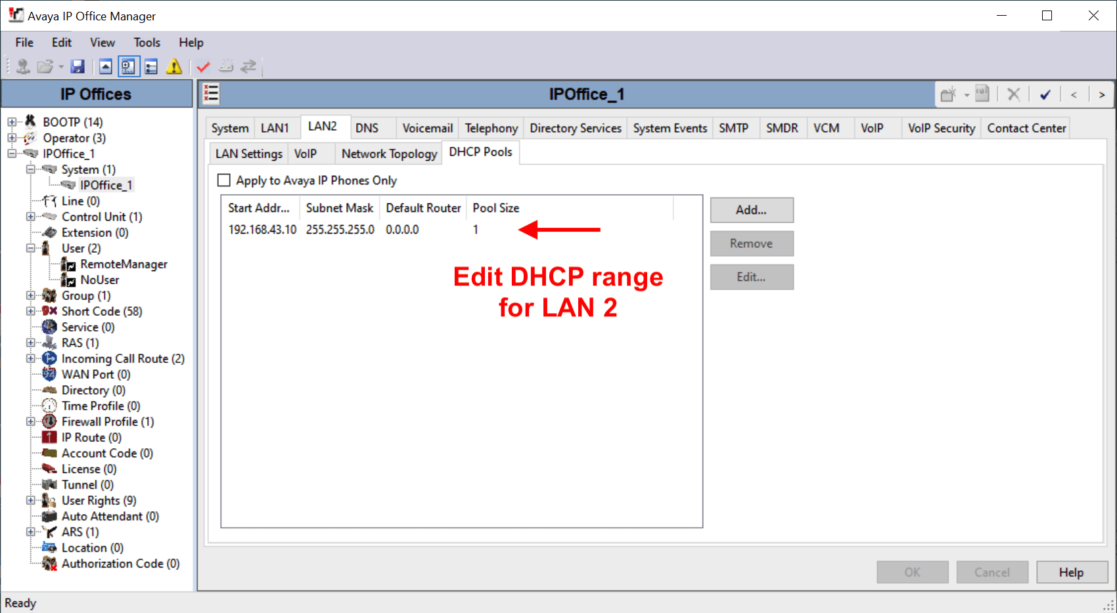This screenshot has width=1117, height=613.
Task: Open the Help menu
Action: click(191, 43)
